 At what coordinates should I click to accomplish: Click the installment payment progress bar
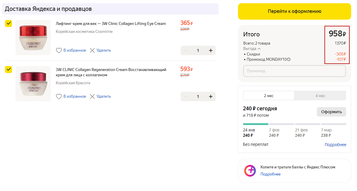[x=295, y=124]
